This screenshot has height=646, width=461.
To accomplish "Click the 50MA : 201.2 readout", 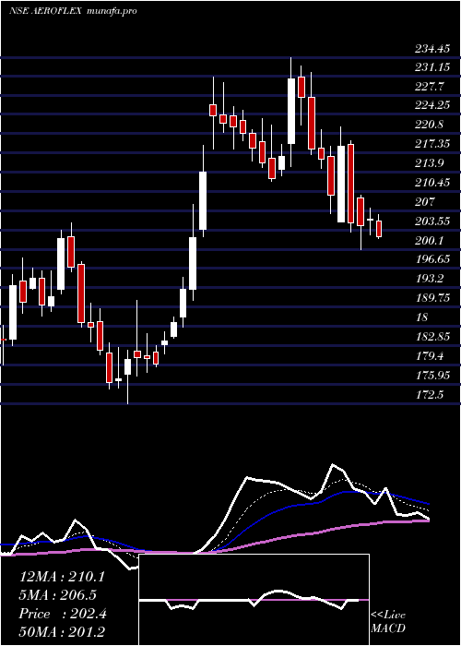I will click(62, 632).
